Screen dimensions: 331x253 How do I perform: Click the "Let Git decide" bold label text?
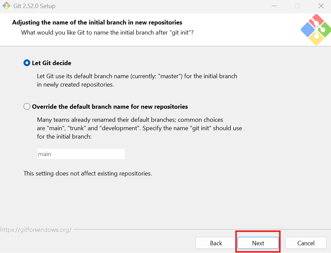click(51, 63)
